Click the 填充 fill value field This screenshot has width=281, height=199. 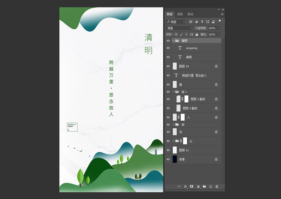[x=212, y=34]
